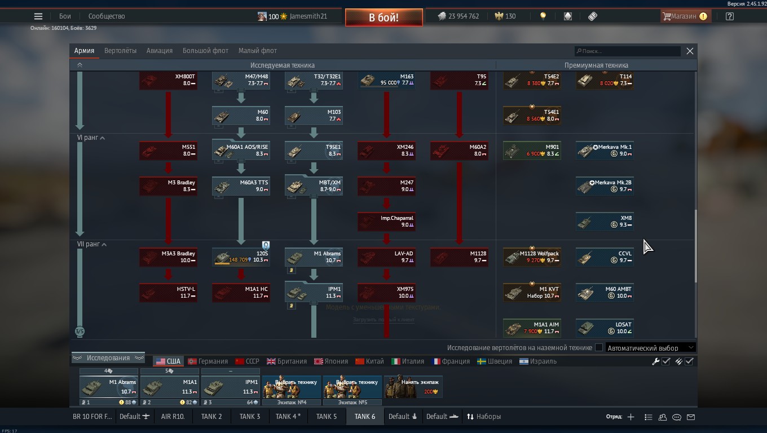Select the Германия country tab

[208, 361]
